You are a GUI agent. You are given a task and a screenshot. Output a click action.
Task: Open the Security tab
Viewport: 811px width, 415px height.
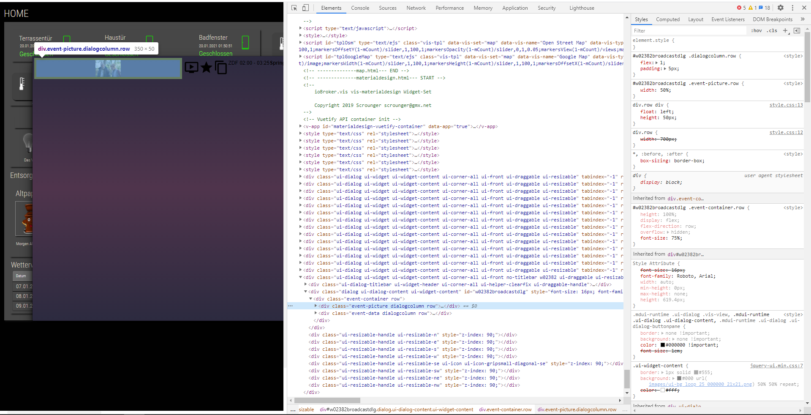[547, 8]
